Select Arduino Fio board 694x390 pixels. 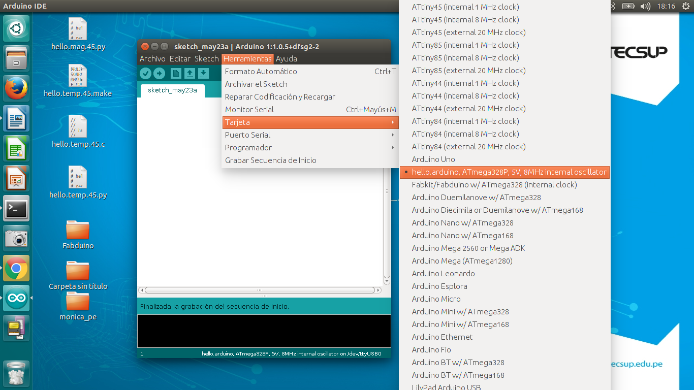pos(504,350)
